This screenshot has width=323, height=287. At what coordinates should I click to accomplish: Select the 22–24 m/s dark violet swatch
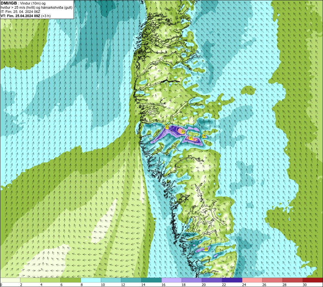[x=232, y=280]
